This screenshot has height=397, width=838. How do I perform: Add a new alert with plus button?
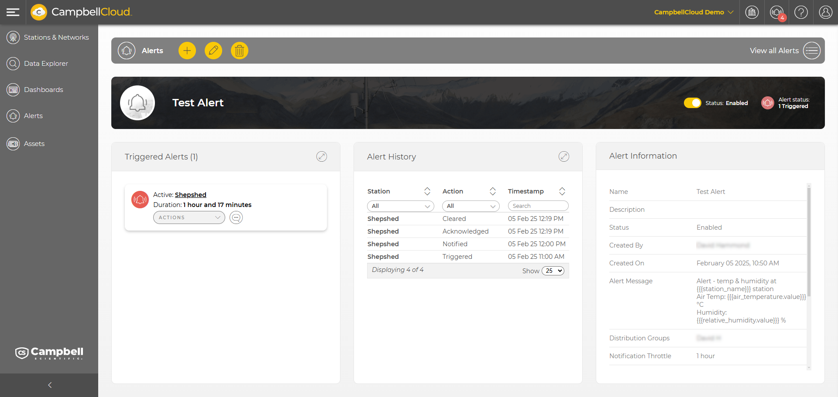pyautogui.click(x=187, y=51)
